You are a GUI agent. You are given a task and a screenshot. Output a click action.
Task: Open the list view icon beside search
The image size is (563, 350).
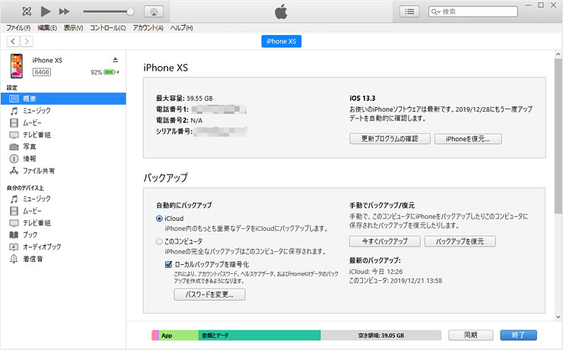coord(410,11)
